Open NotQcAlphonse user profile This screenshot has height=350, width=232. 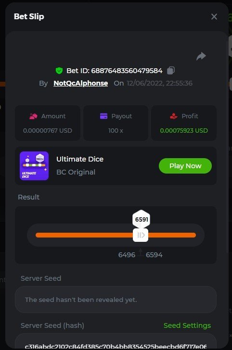click(x=81, y=83)
